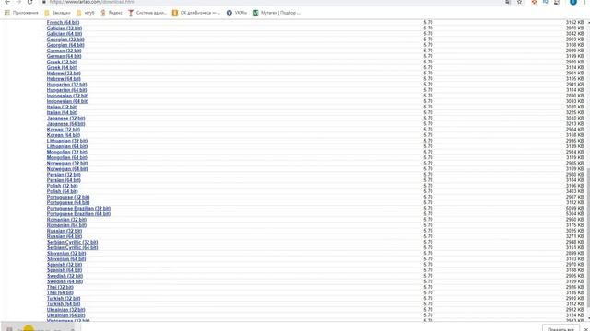Open the translate page icon in address bar

coord(508,2)
